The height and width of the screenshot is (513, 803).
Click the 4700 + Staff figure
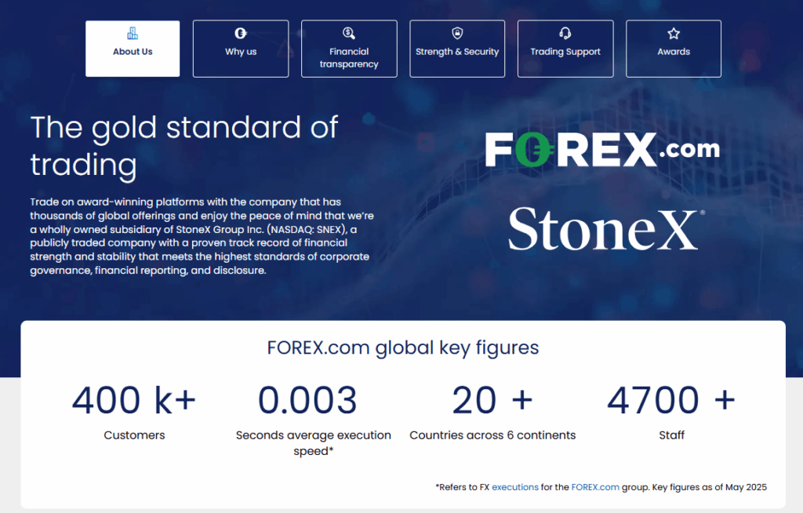point(671,401)
